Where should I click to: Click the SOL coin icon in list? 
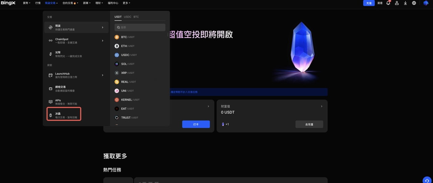(x=117, y=64)
